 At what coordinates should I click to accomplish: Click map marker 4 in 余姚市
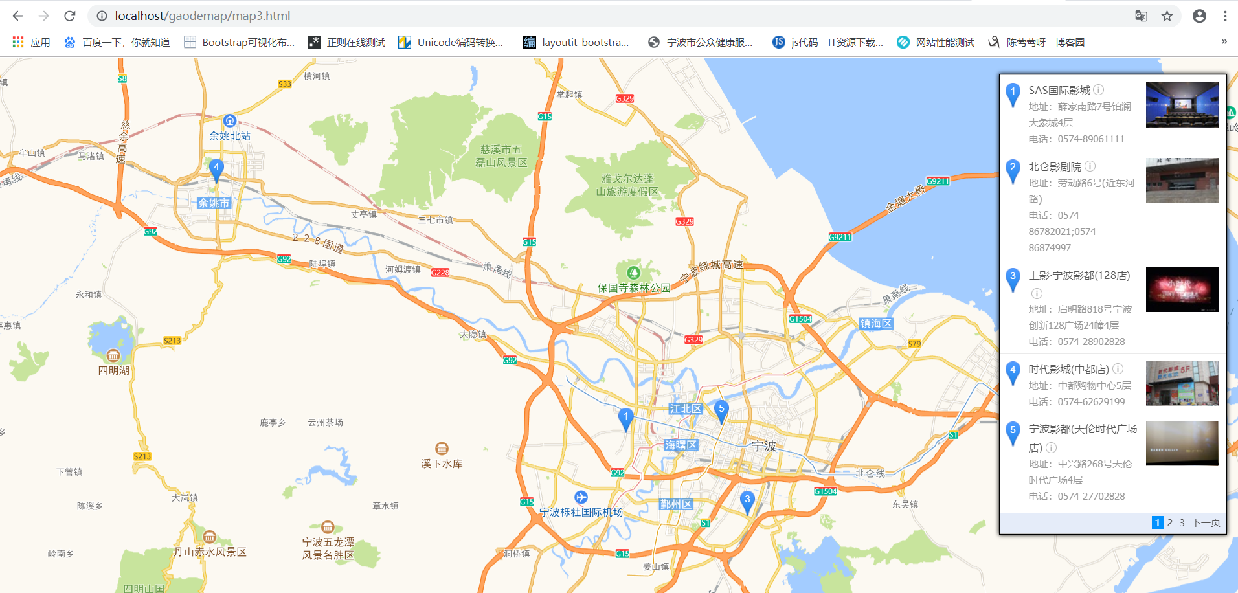tap(216, 170)
